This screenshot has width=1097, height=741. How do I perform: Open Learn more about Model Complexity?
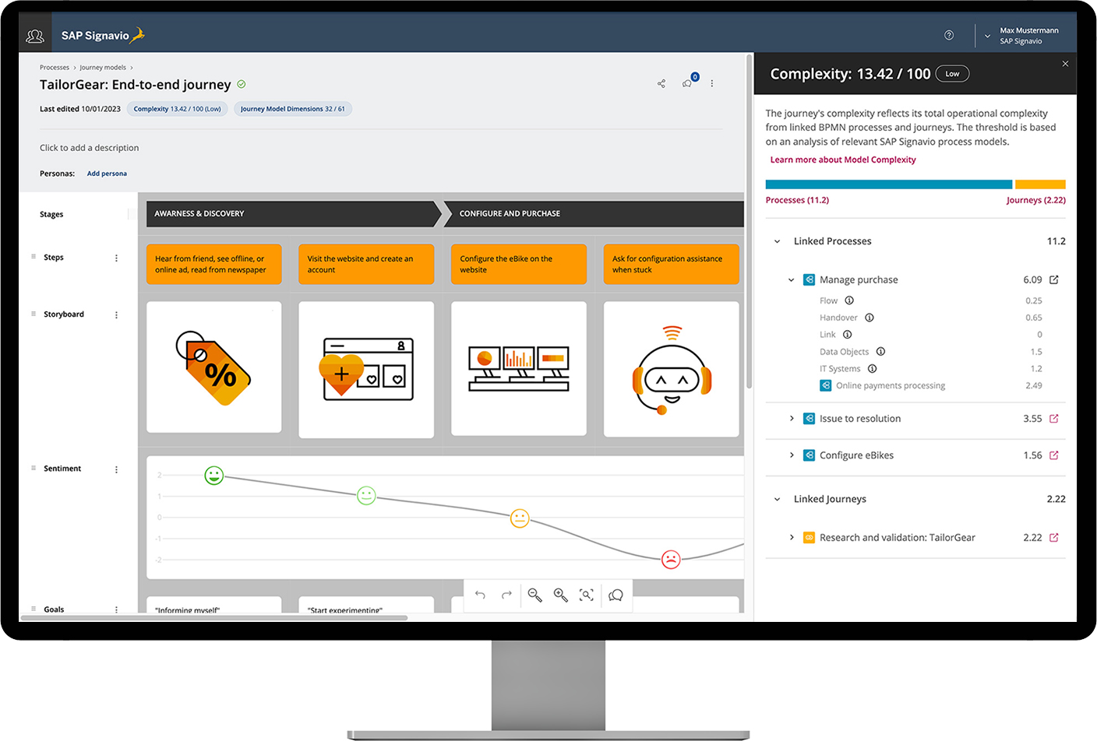(x=843, y=159)
